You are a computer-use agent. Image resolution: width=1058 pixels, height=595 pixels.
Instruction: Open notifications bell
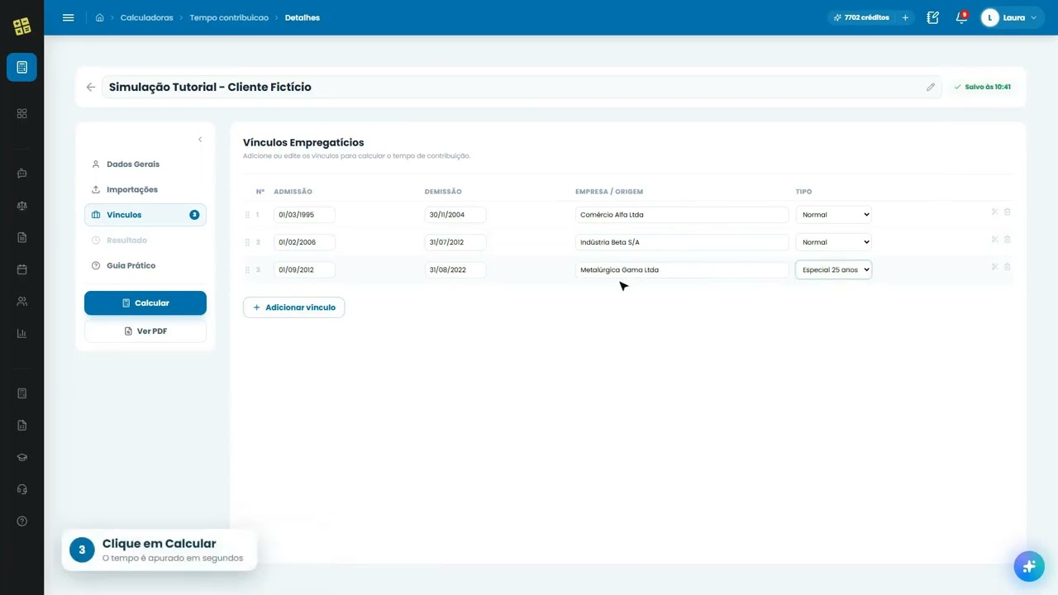961,17
